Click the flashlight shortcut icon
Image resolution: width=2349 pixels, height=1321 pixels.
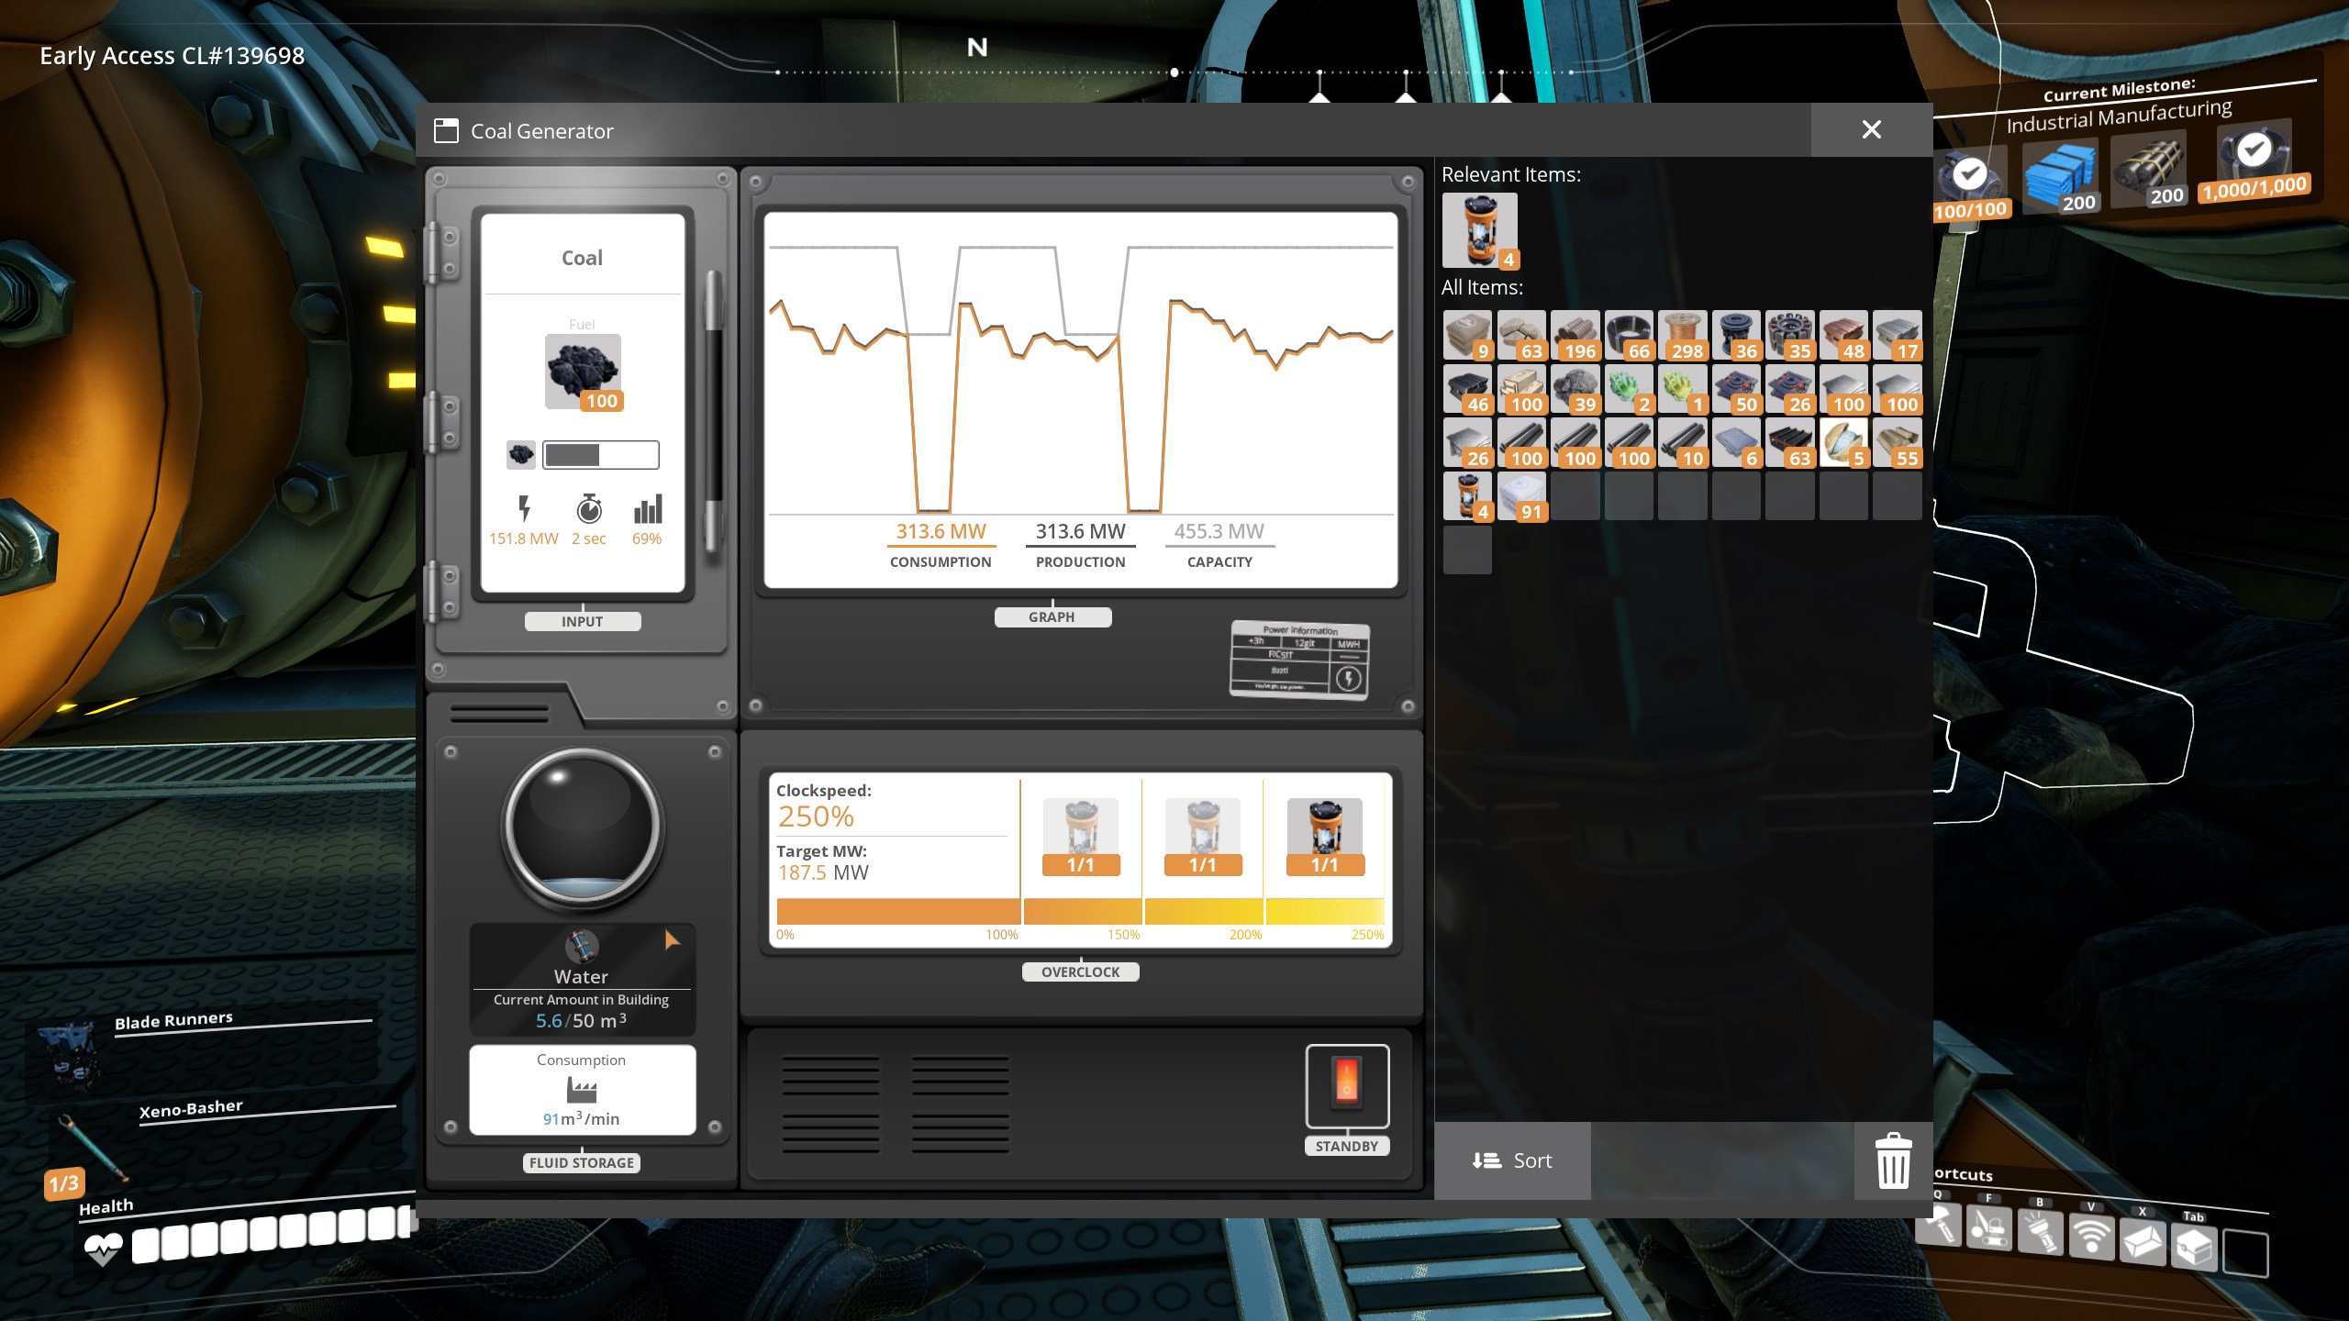(2040, 1231)
